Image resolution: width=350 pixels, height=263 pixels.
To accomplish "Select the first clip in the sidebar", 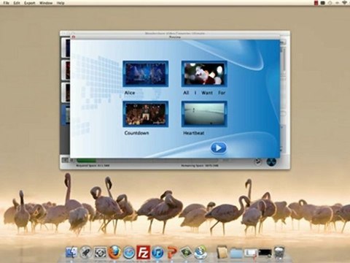I will coord(66,47).
